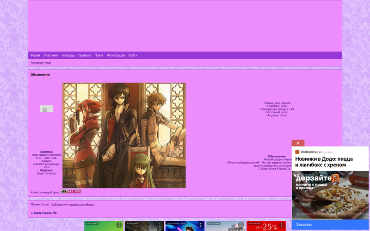Click the Code Geass anime artwork

click(124, 135)
